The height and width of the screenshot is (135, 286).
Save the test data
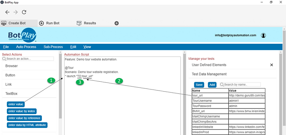[x=199, y=85]
